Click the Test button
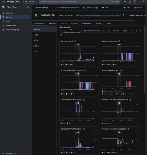Screen dimensions: 147x155 (105, 8)
